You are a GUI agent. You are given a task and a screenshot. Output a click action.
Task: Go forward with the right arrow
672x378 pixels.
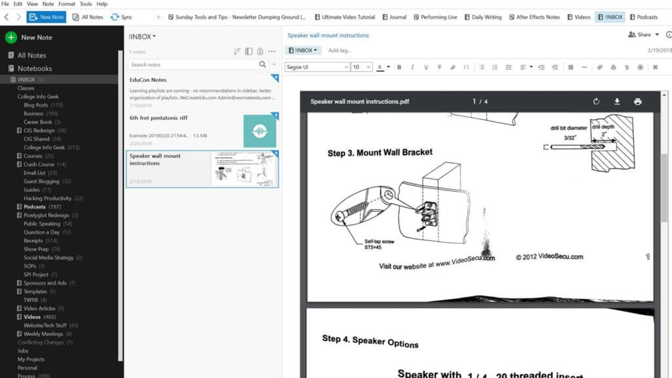(x=18, y=17)
